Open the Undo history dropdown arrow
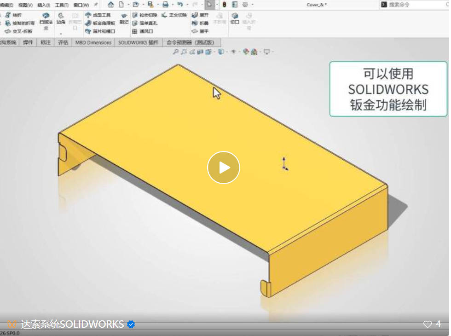The width and height of the screenshot is (451, 336). pyautogui.click(x=187, y=4)
